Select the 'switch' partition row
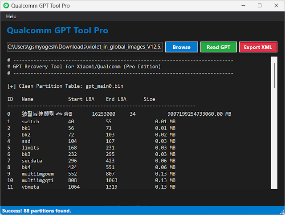Screen dimensions: 285x215 (30, 122)
